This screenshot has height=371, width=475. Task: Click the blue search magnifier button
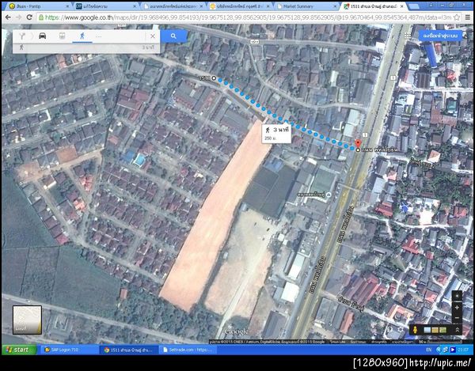pyautogui.click(x=173, y=36)
